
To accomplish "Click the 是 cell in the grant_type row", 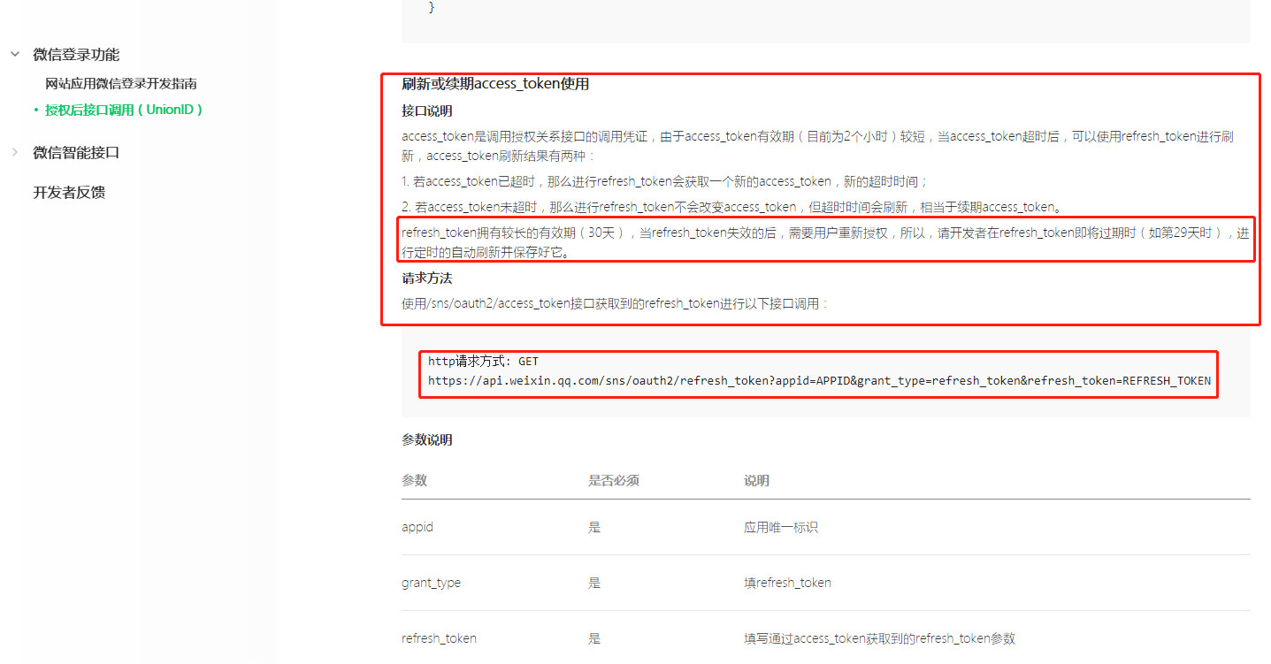I will (x=594, y=583).
